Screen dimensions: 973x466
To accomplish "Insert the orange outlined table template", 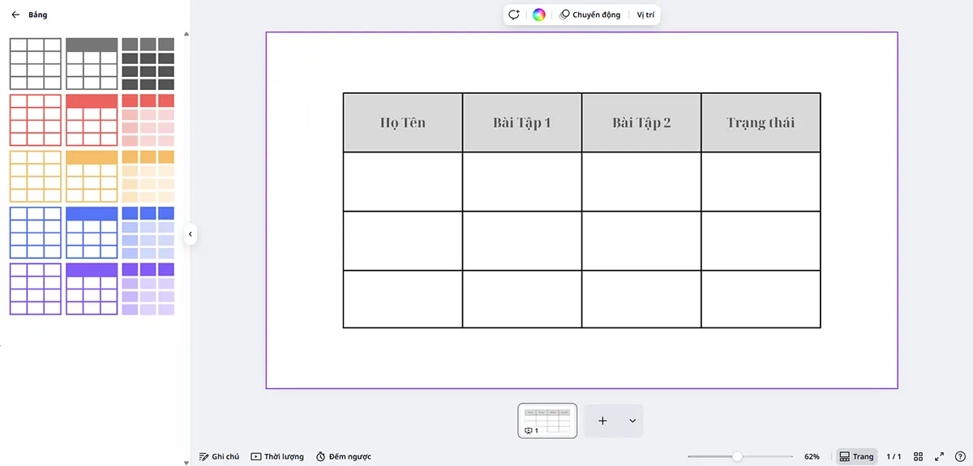I will click(35, 176).
